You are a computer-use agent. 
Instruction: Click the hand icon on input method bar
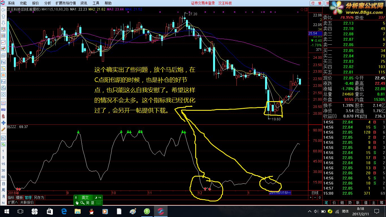click(x=77, y=203)
